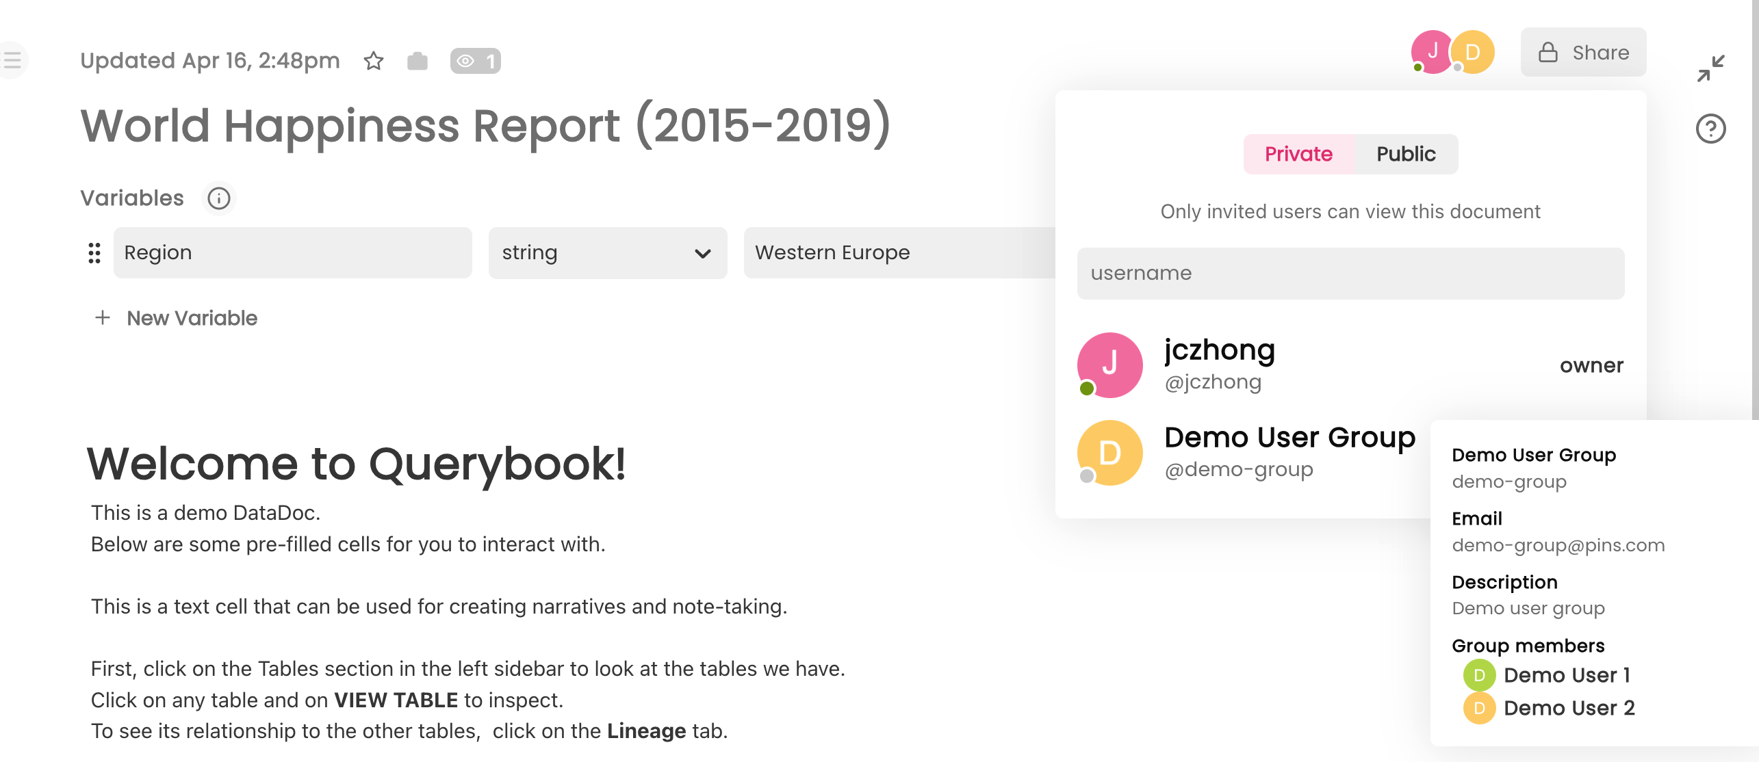Viewport: 1759px width, 762px height.
Task: Switch document access to Private
Action: pyautogui.click(x=1298, y=154)
